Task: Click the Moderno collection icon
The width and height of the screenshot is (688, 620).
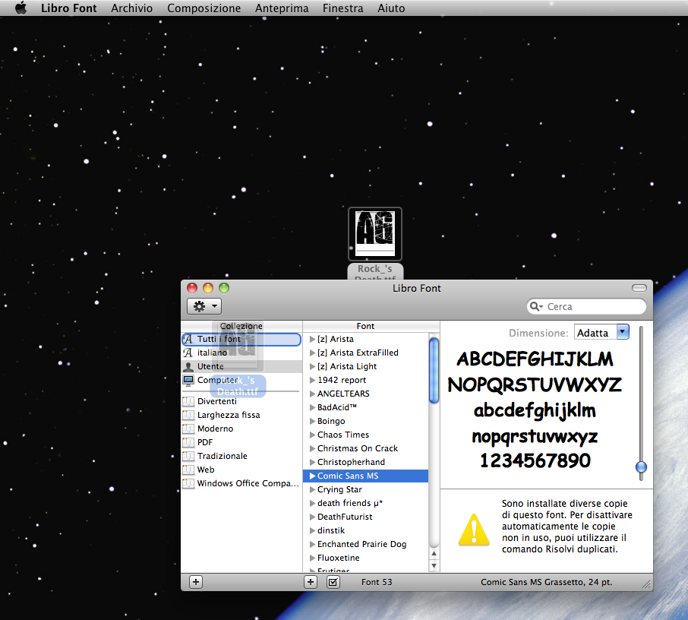Action: 188,429
